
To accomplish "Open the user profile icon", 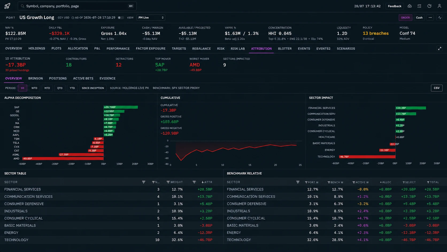I will click(x=439, y=6).
